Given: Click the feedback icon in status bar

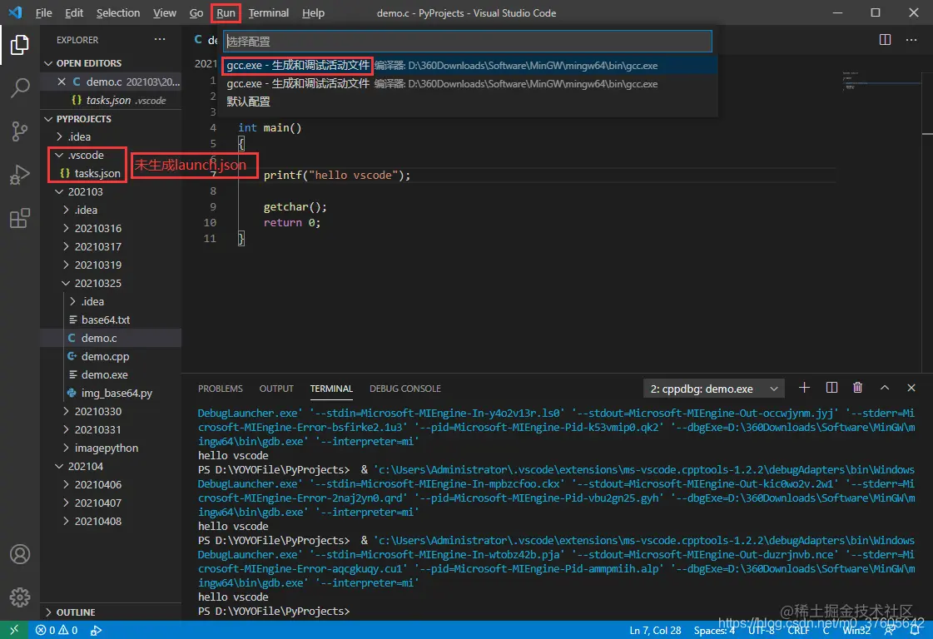Looking at the screenshot, I should click(889, 630).
